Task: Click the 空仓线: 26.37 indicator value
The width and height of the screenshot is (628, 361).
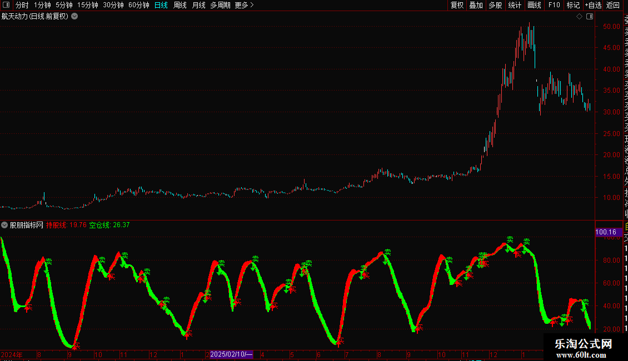Action: pos(109,225)
